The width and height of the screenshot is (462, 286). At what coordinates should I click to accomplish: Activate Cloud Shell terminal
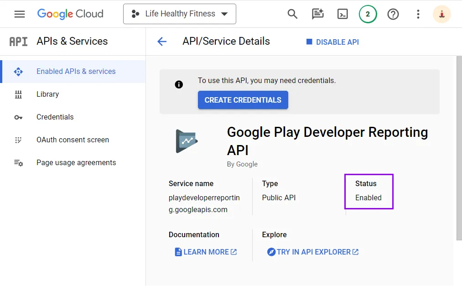click(x=343, y=14)
